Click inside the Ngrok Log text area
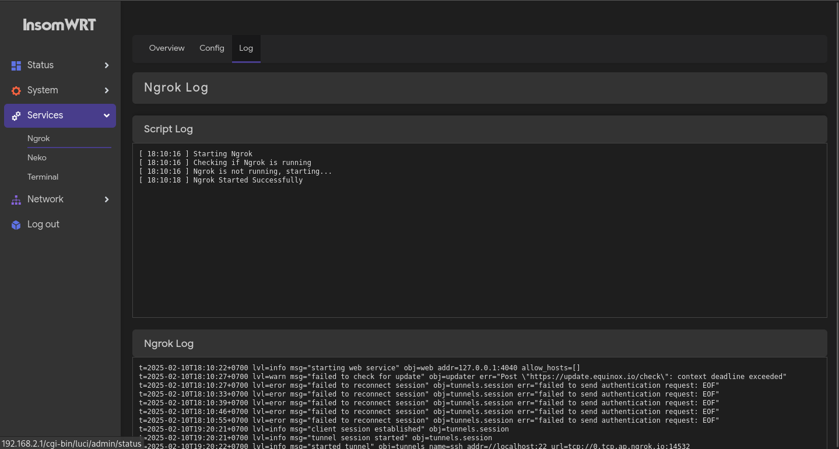The image size is (839, 449). pos(479,404)
